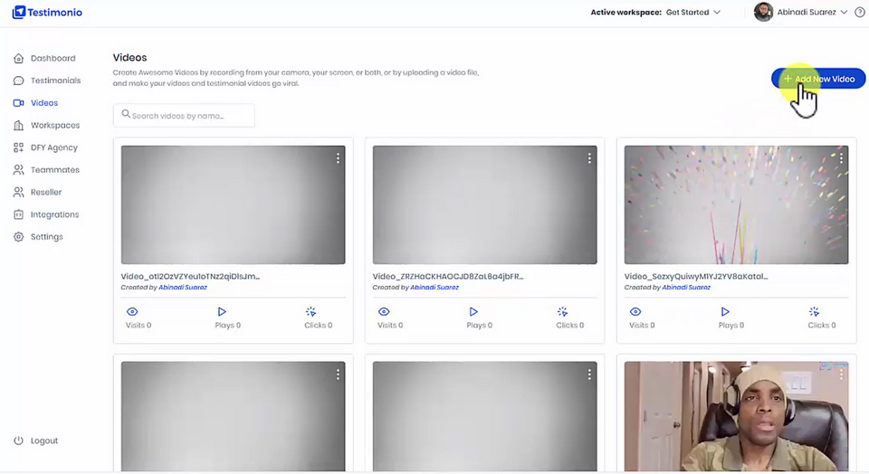Open the bottom-middle gray video thumbnail
Viewport: 869px width, 474px height.
484,416
